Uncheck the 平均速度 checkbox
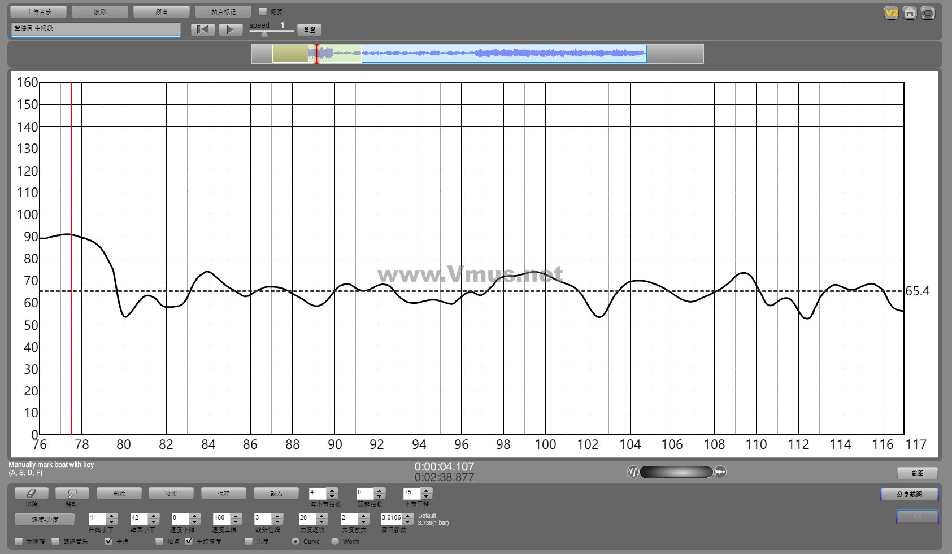Image resolution: width=952 pixels, height=554 pixels. (189, 541)
